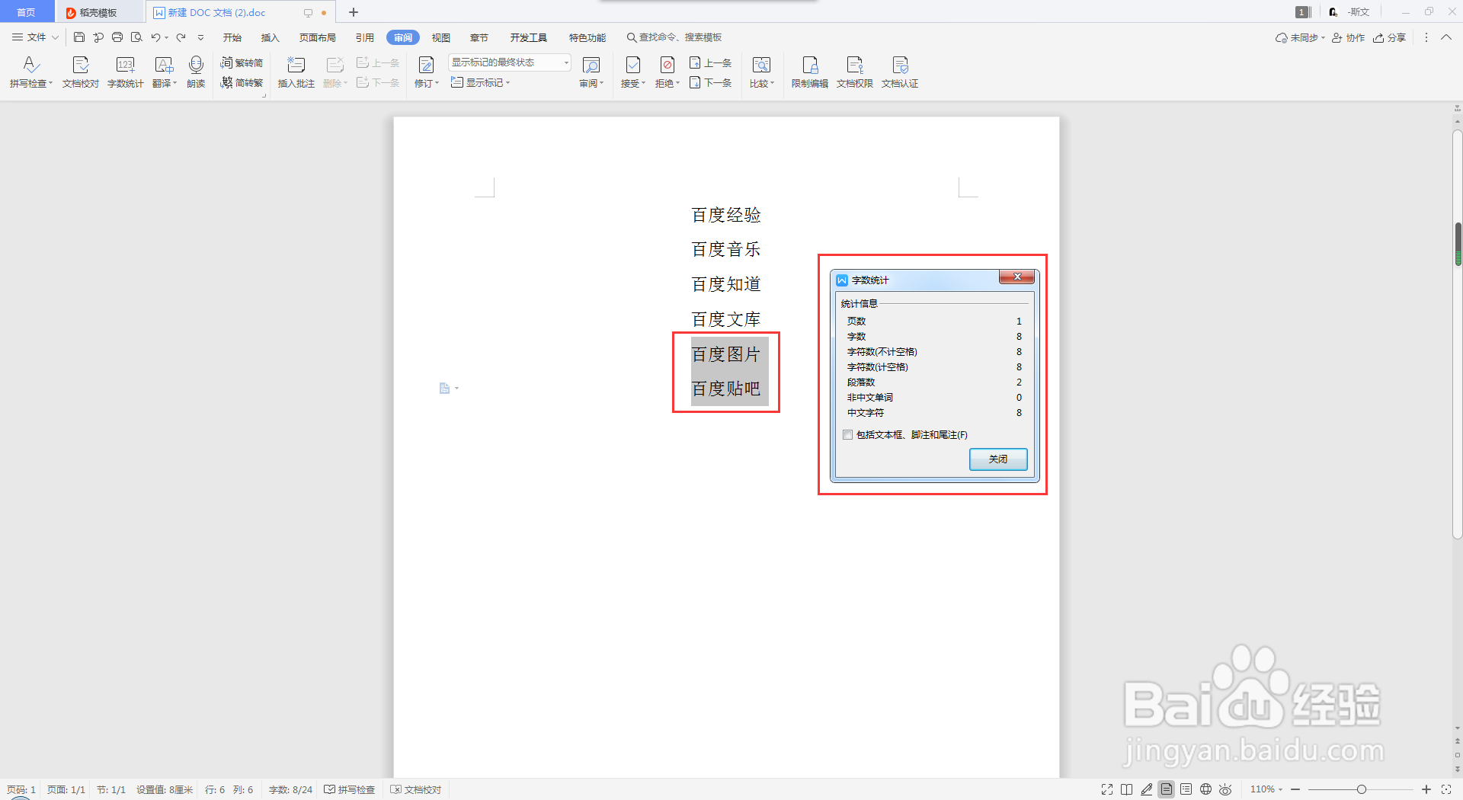
Task: Open 文档认证 document certification
Action: [900, 72]
